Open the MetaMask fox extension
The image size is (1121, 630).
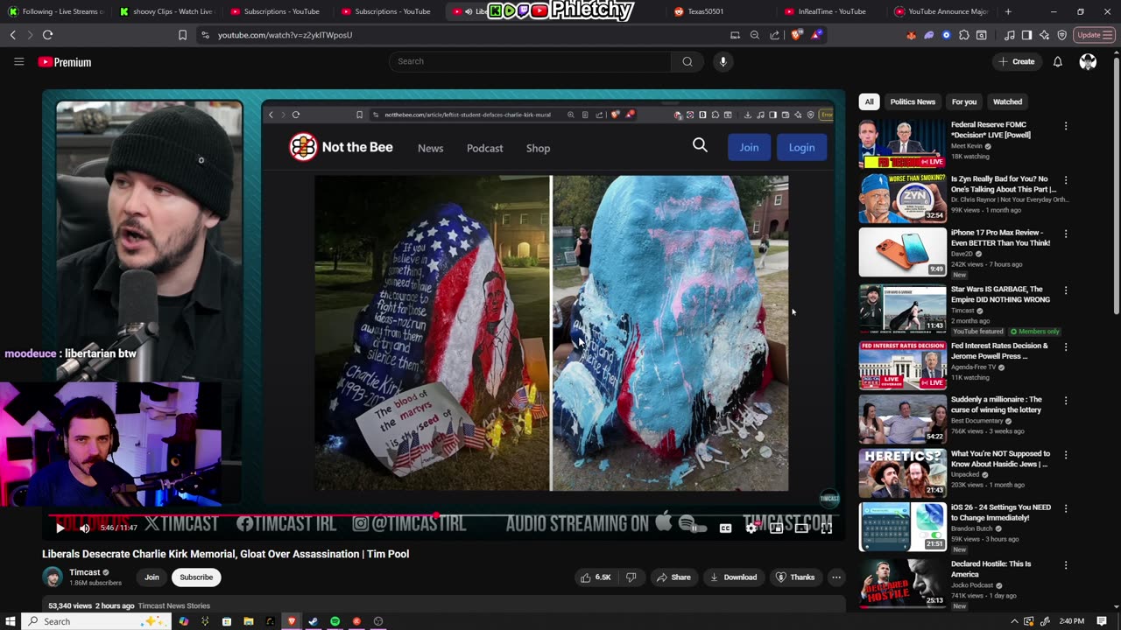click(x=911, y=35)
